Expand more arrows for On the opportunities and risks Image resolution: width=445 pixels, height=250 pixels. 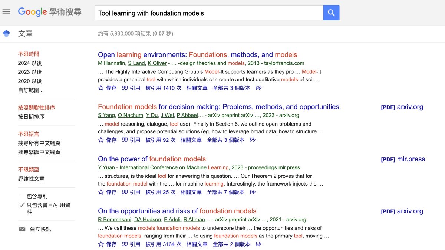click(258, 244)
